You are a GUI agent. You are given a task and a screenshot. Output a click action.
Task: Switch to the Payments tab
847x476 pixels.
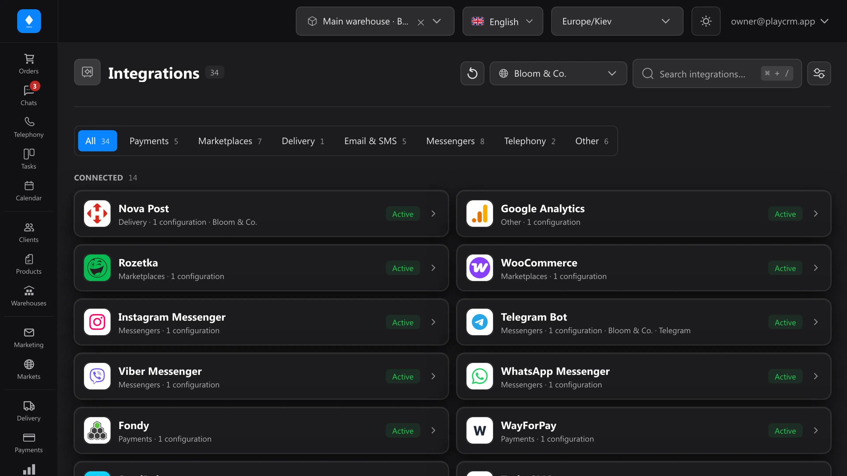coord(154,141)
